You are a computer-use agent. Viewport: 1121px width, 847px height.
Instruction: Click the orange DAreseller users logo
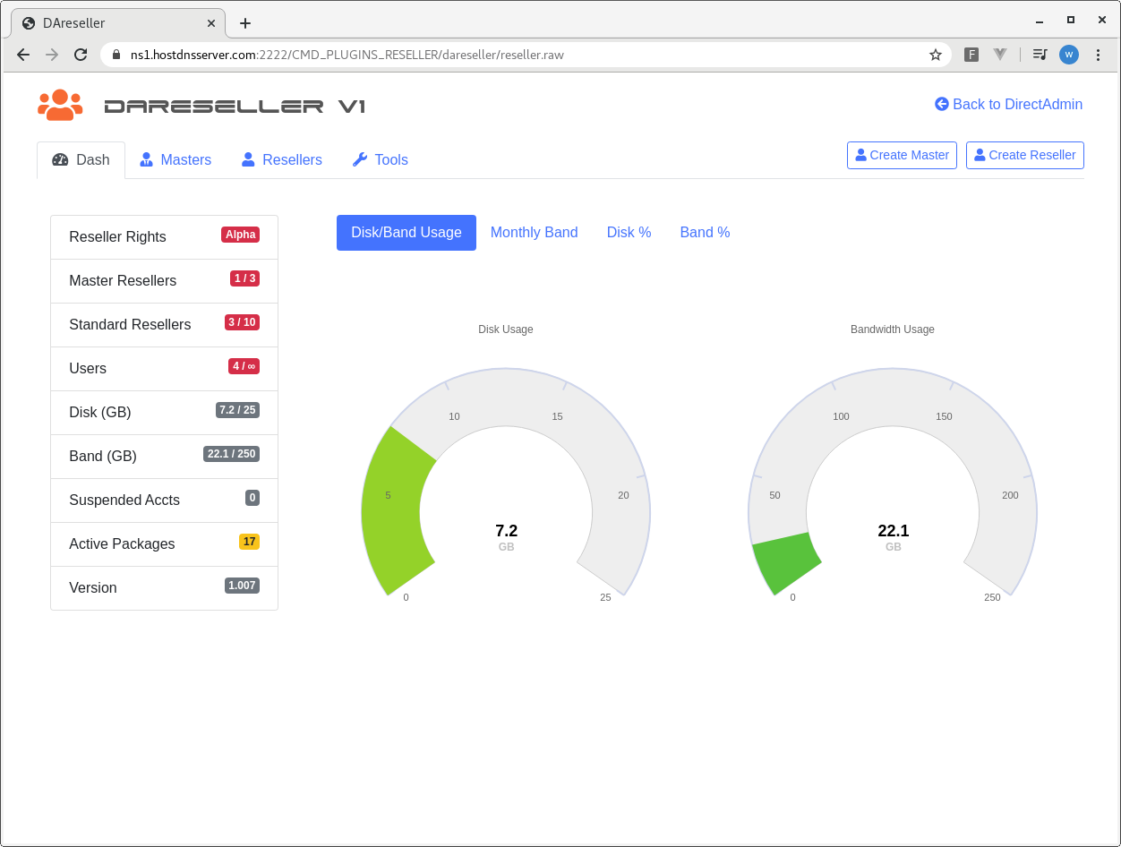(x=60, y=105)
